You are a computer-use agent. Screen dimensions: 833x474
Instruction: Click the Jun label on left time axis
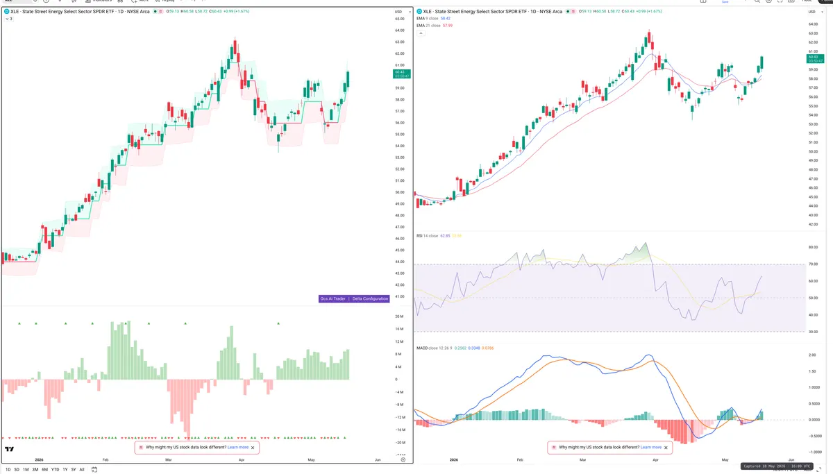click(x=378, y=459)
